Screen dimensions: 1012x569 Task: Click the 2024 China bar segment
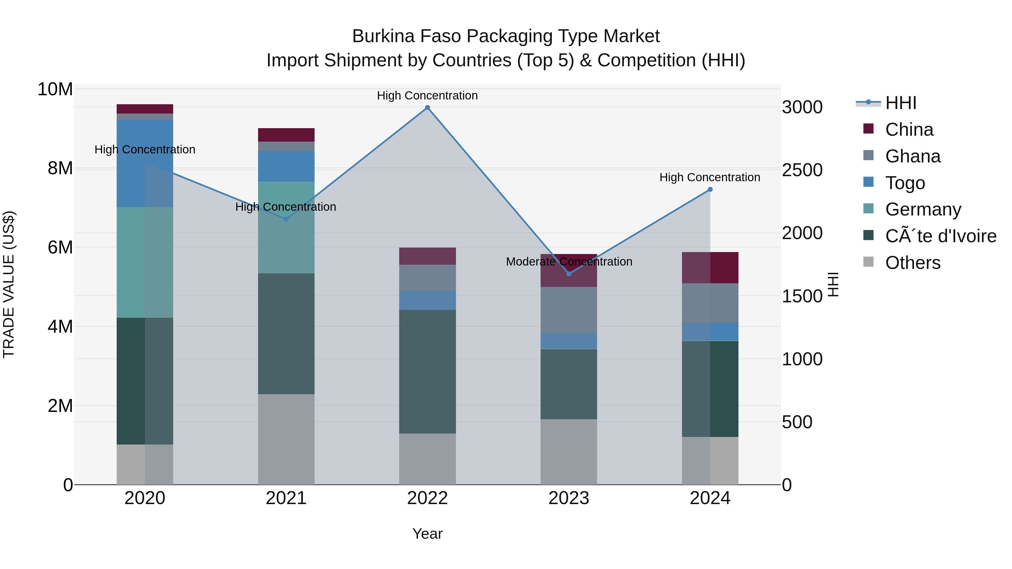tap(710, 268)
